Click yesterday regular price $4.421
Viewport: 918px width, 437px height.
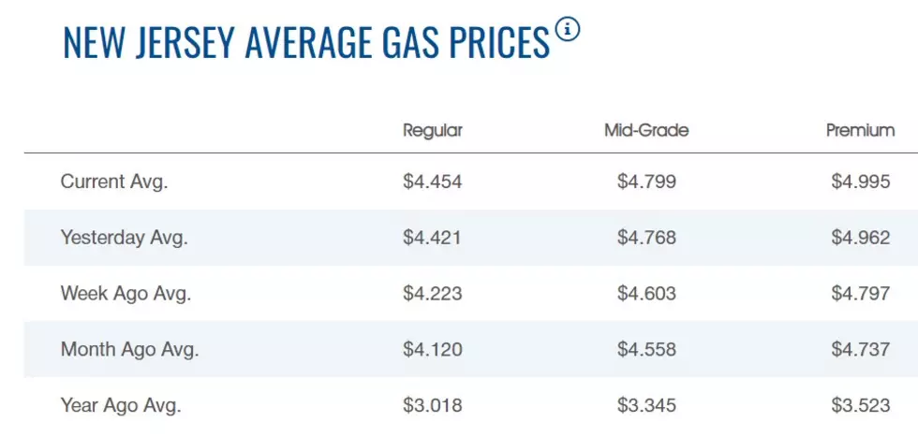click(x=432, y=238)
